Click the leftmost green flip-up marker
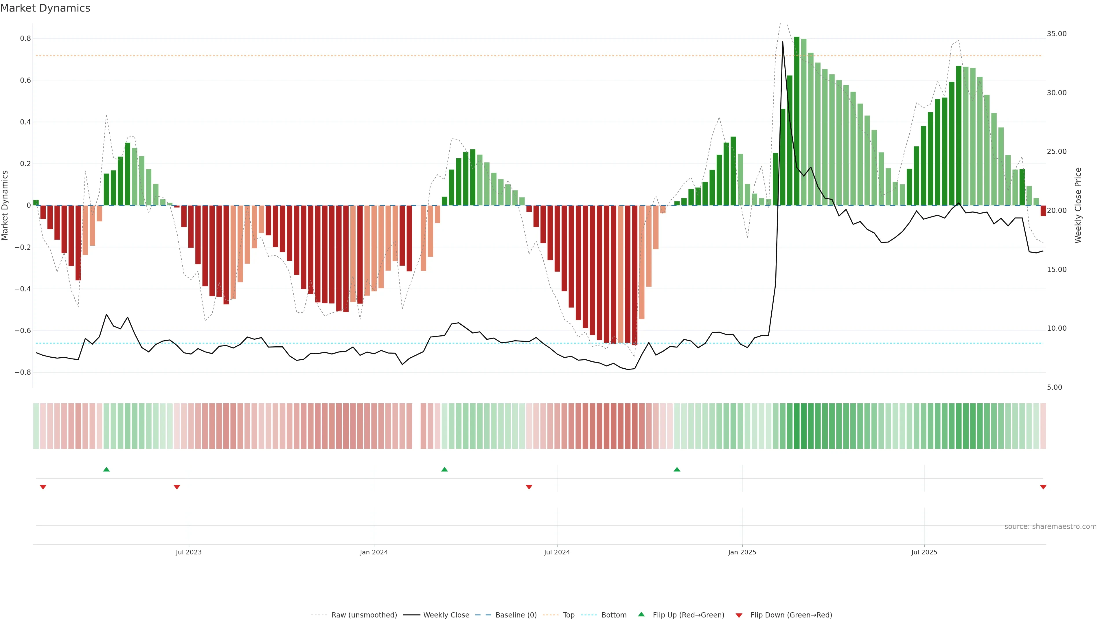The width and height of the screenshot is (1111, 625). 106,469
